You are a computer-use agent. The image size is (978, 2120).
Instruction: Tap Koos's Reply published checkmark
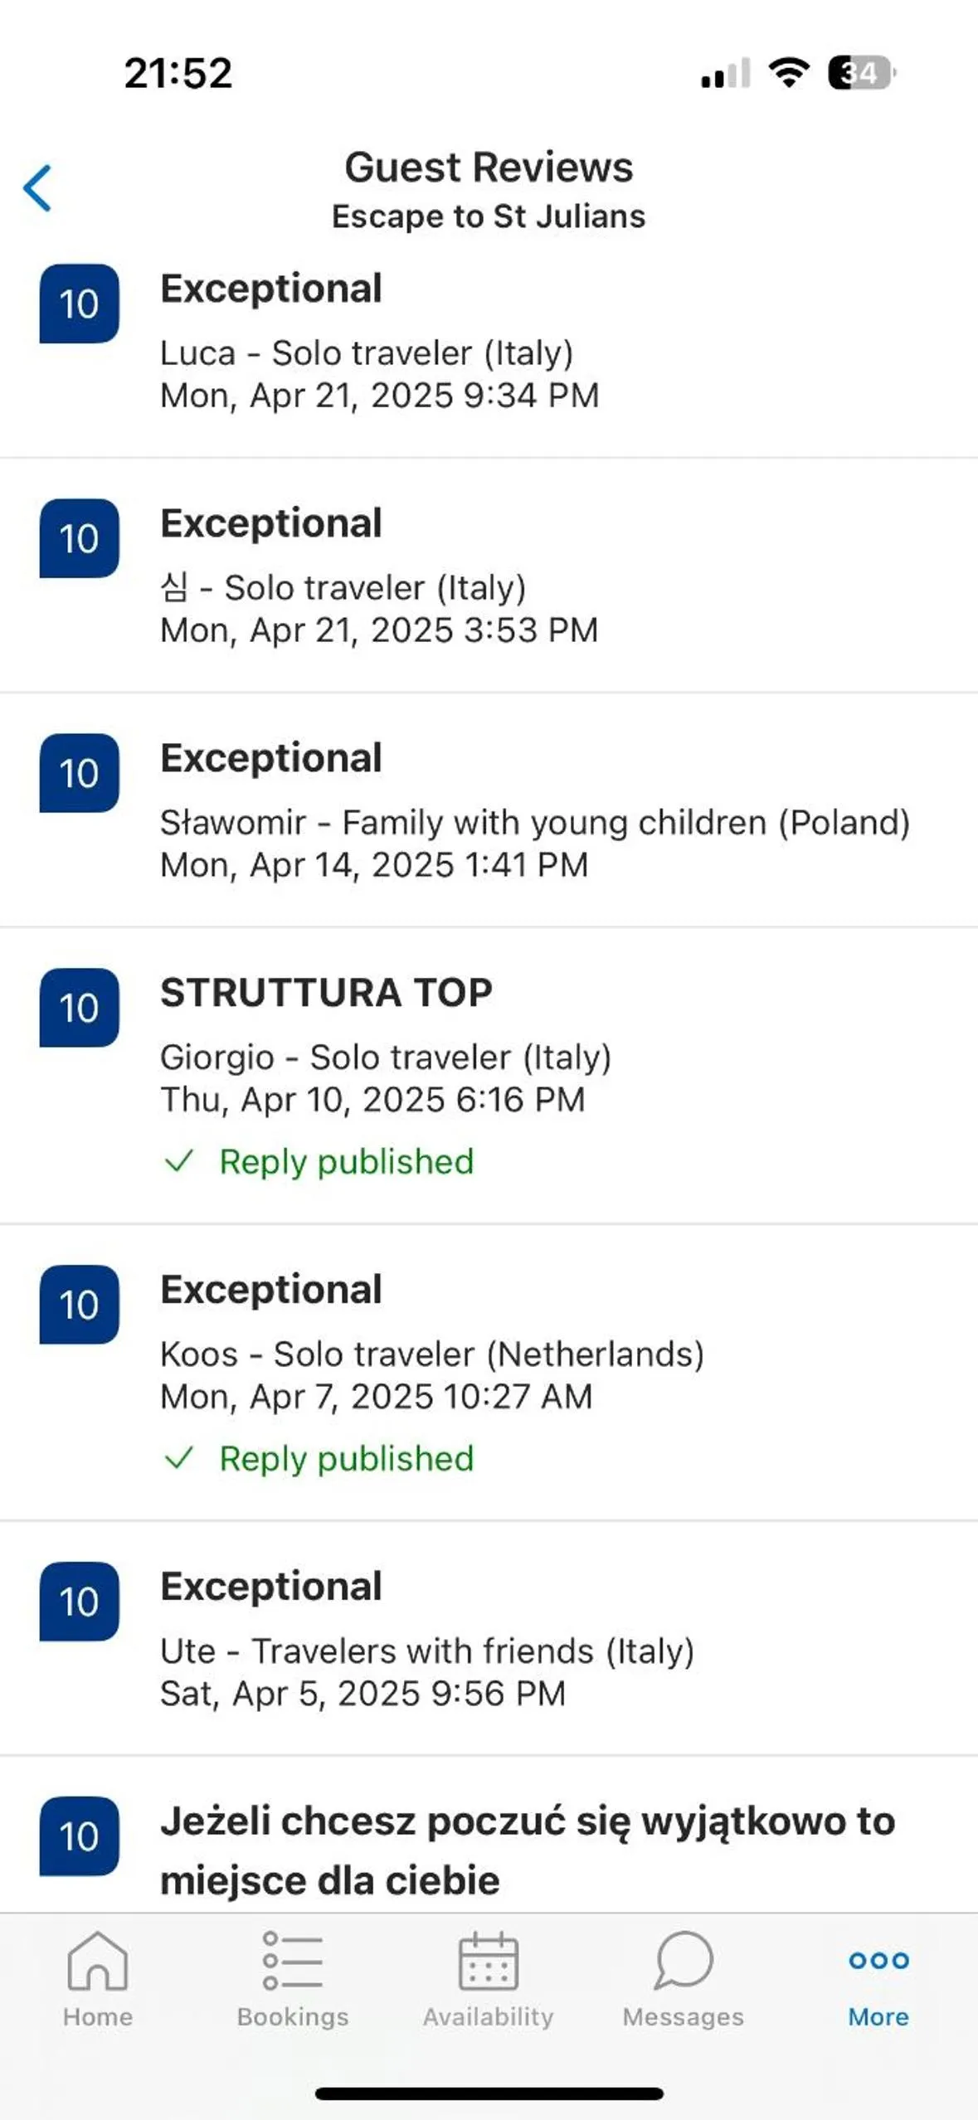tap(179, 1458)
